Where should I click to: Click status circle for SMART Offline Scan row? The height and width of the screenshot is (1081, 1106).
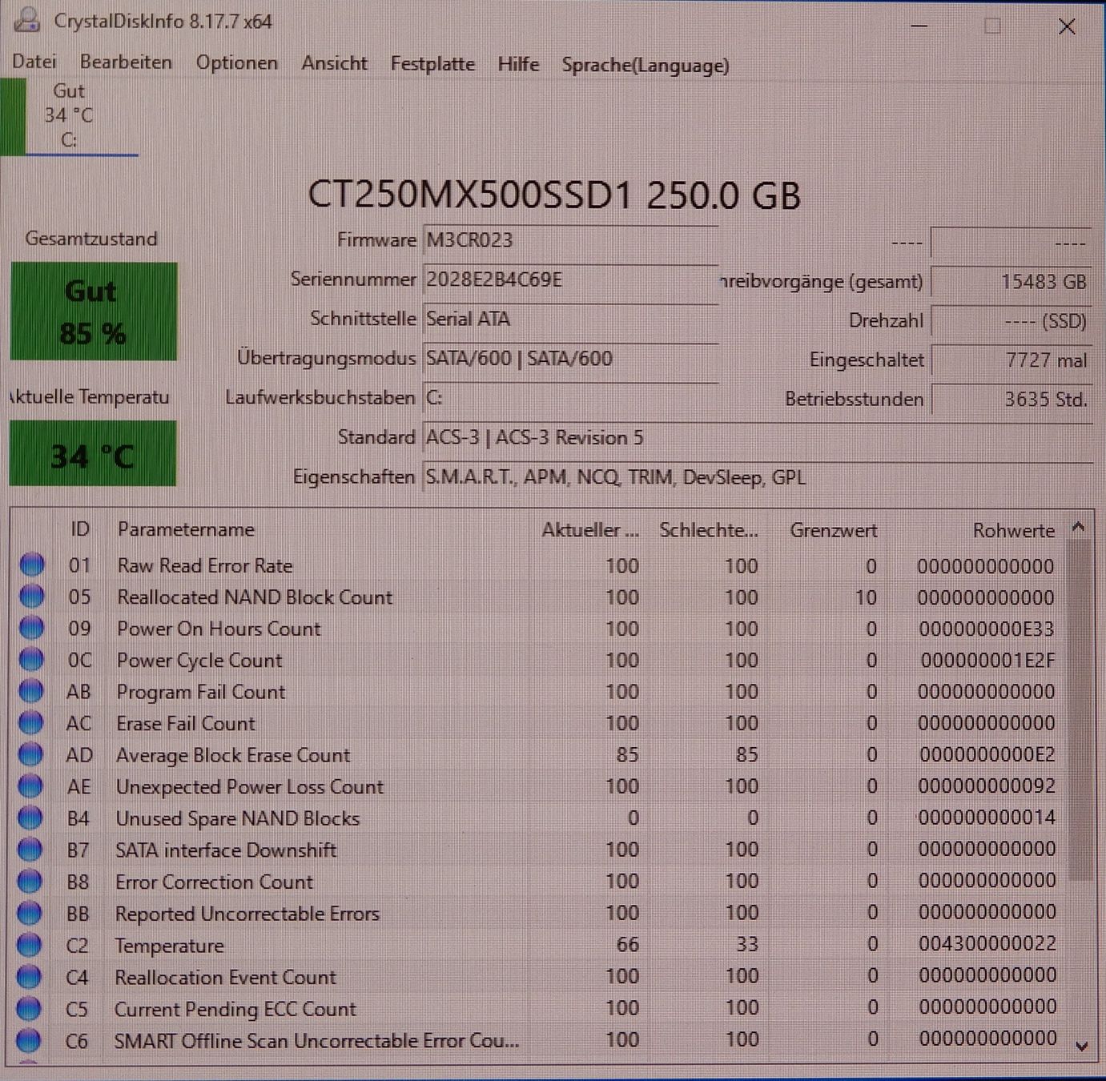pyautogui.click(x=28, y=1040)
